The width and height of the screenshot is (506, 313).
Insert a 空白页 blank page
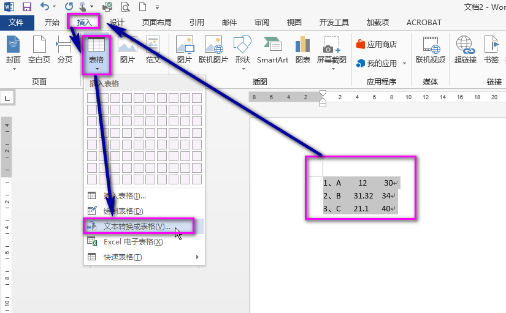pyautogui.click(x=39, y=50)
